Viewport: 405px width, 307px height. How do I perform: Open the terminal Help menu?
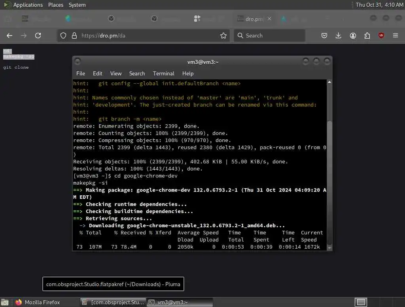pyautogui.click(x=188, y=73)
